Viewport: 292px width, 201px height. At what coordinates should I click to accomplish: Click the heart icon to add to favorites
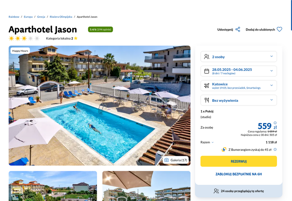[279, 29]
